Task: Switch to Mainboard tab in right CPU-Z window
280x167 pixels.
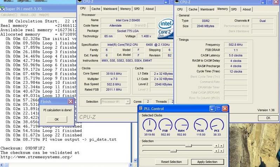Action: point(207,9)
